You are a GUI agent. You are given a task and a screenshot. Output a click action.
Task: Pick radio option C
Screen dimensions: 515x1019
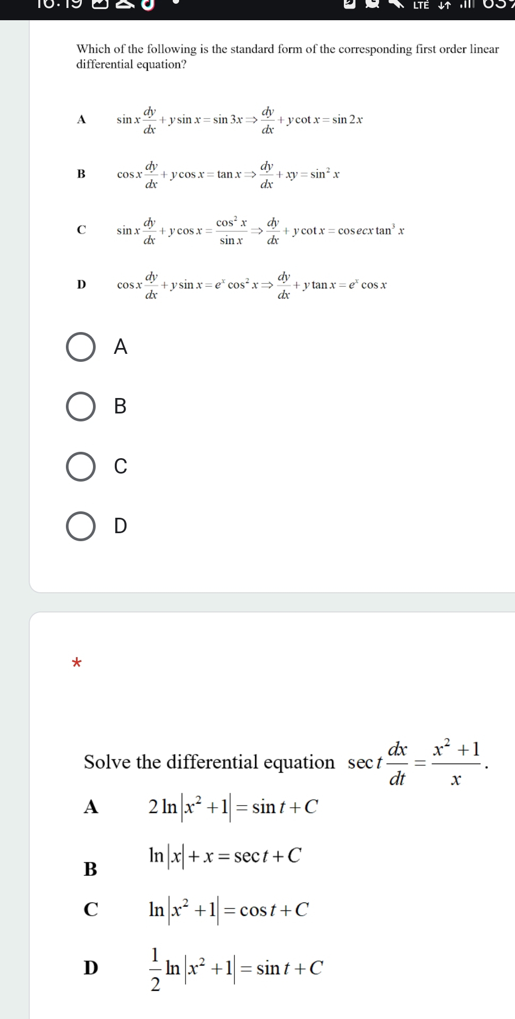pyautogui.click(x=81, y=467)
